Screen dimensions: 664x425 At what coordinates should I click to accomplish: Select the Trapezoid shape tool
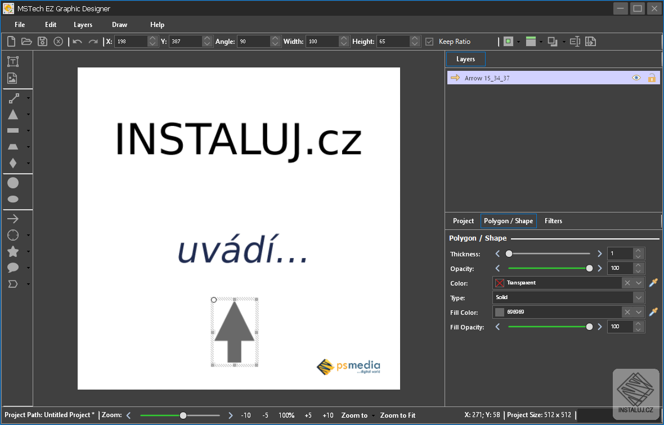click(x=13, y=147)
